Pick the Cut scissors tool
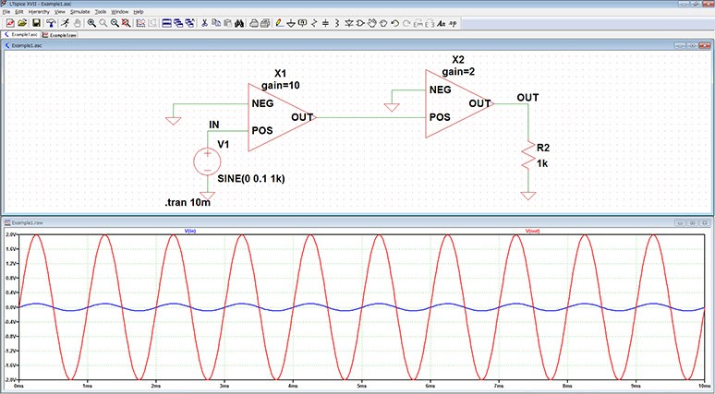Screen dimensions: 715x394 click(203, 22)
